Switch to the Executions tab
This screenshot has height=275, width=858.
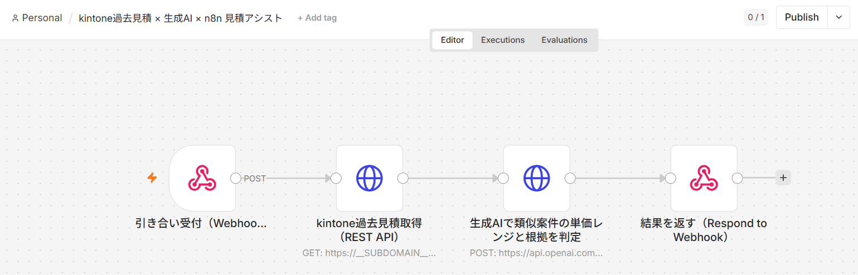coord(503,40)
